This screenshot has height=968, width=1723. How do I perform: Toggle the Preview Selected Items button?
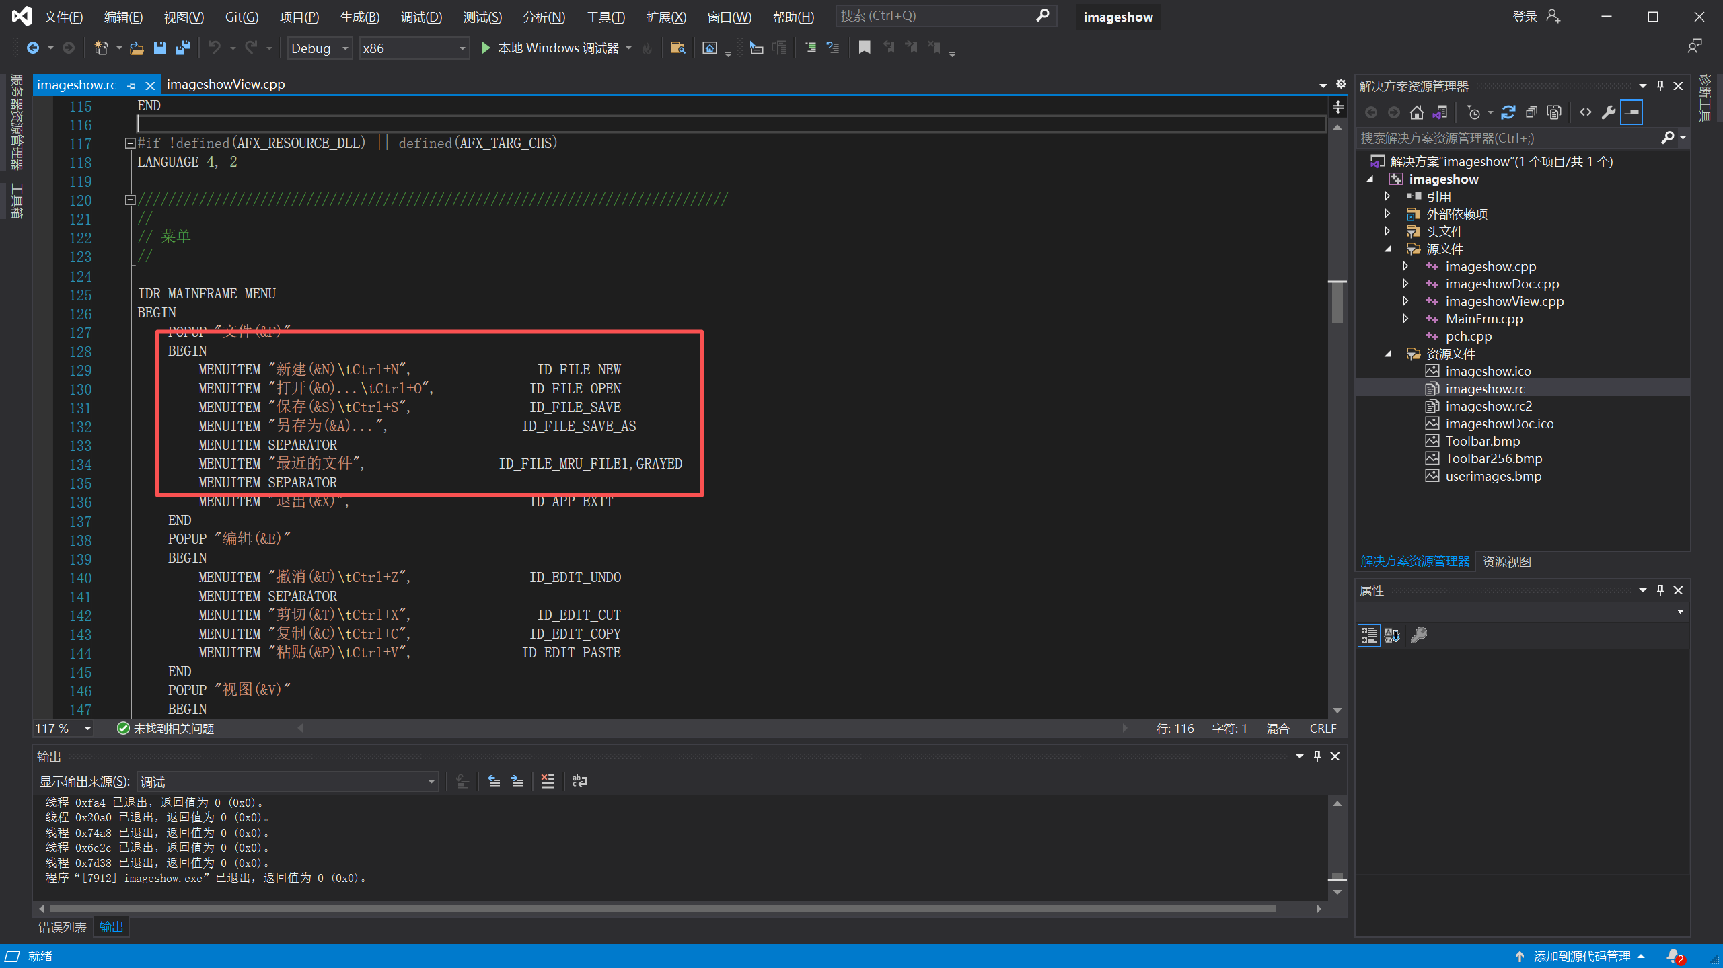point(1632,112)
